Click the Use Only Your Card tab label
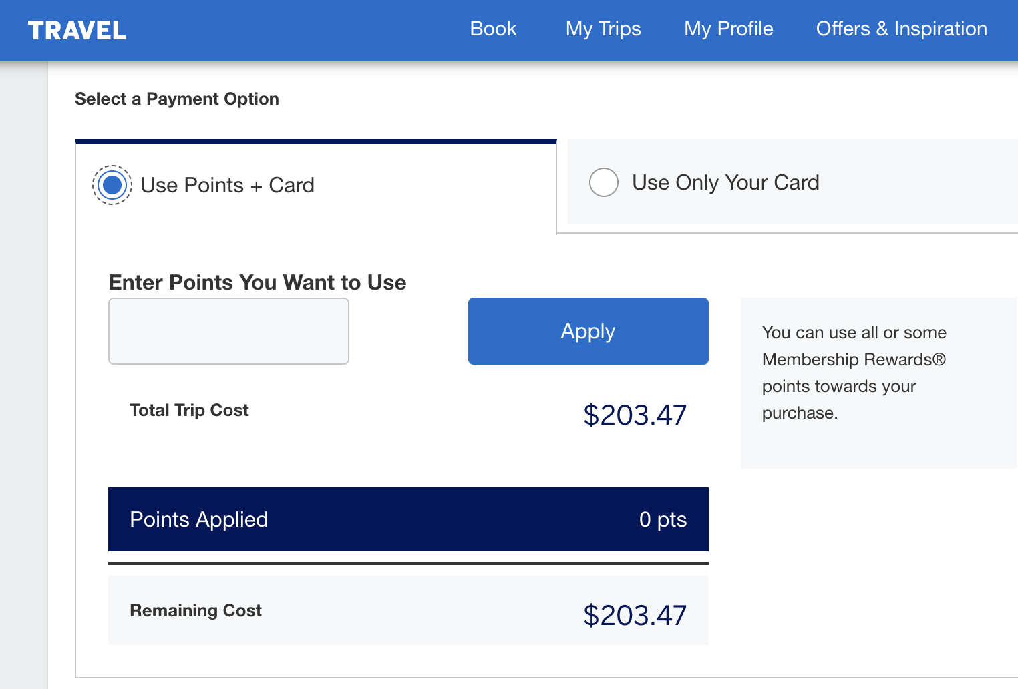Screen dimensions: 1018x689 725,182
